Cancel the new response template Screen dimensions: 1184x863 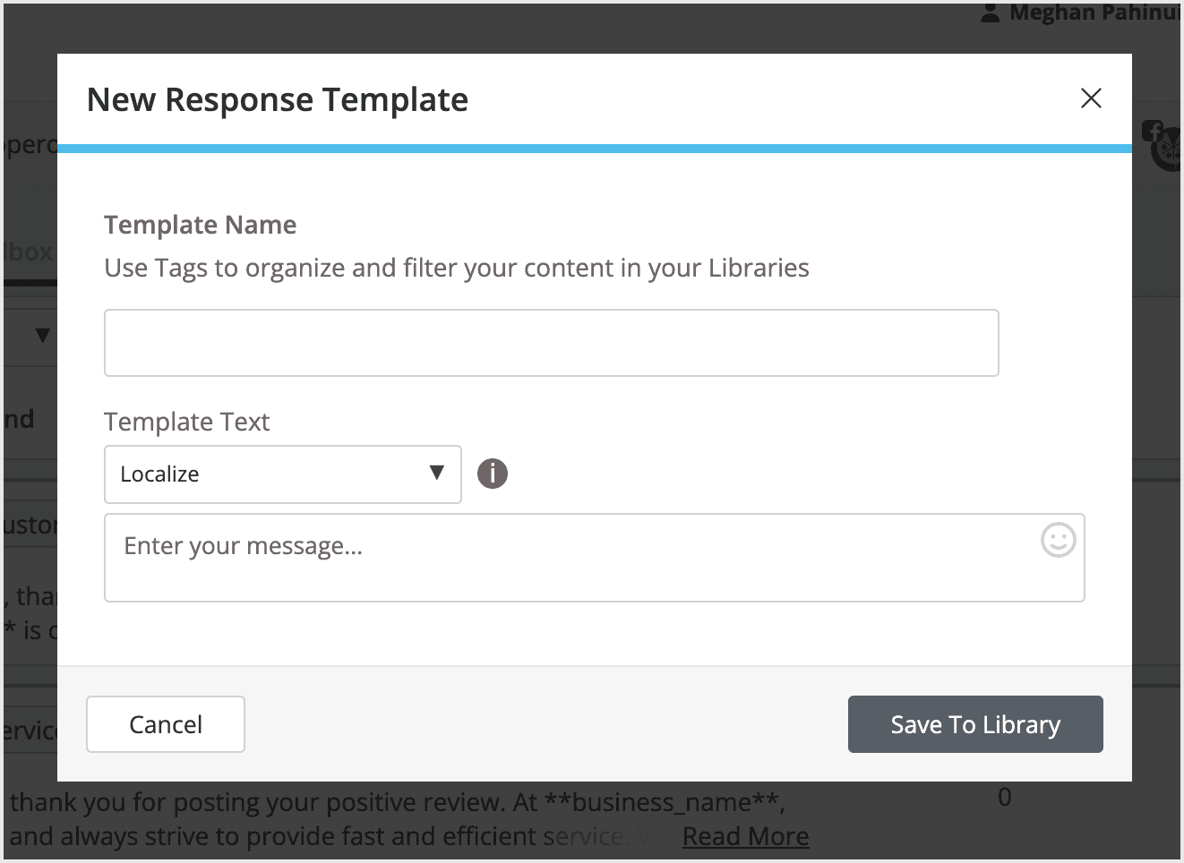click(x=165, y=723)
